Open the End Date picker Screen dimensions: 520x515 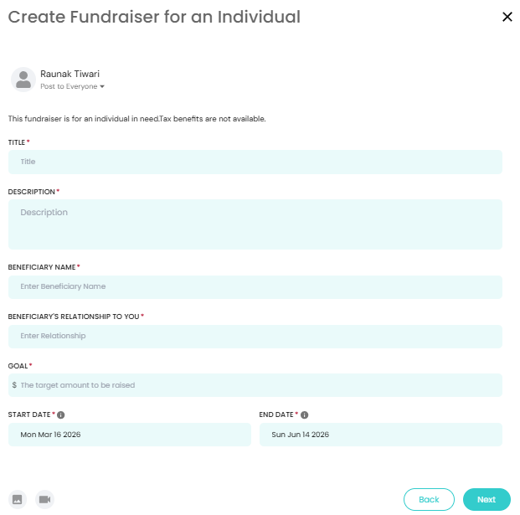[381, 435]
